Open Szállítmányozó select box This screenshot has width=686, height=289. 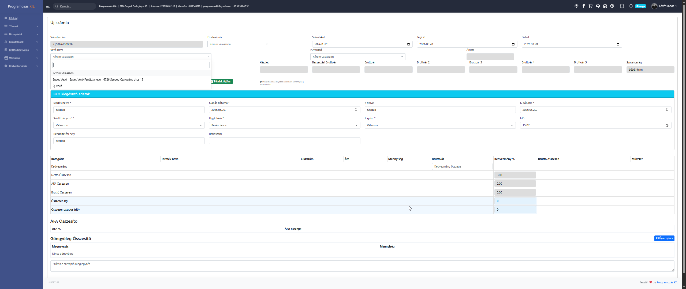coord(129,125)
